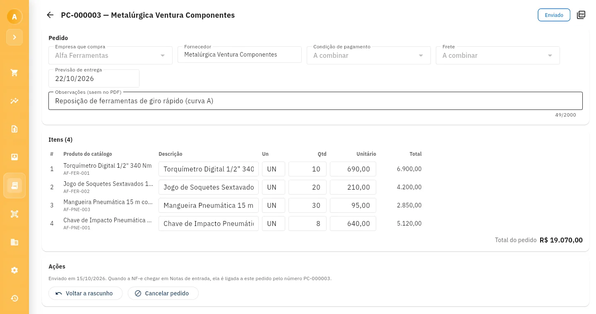The height and width of the screenshot is (314, 596).
Task: Click the quantity field showing 10
Action: coord(308,169)
